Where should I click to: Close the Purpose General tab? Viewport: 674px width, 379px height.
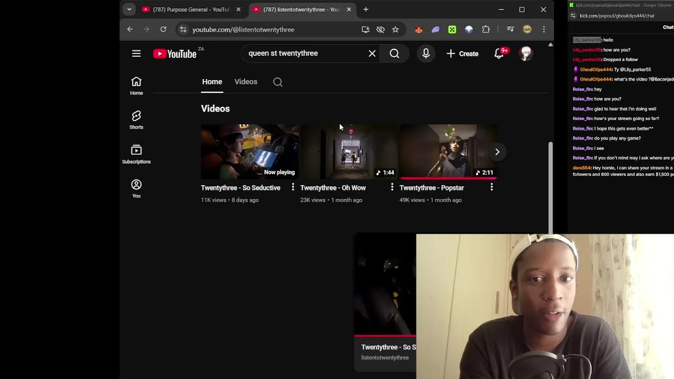point(238,9)
